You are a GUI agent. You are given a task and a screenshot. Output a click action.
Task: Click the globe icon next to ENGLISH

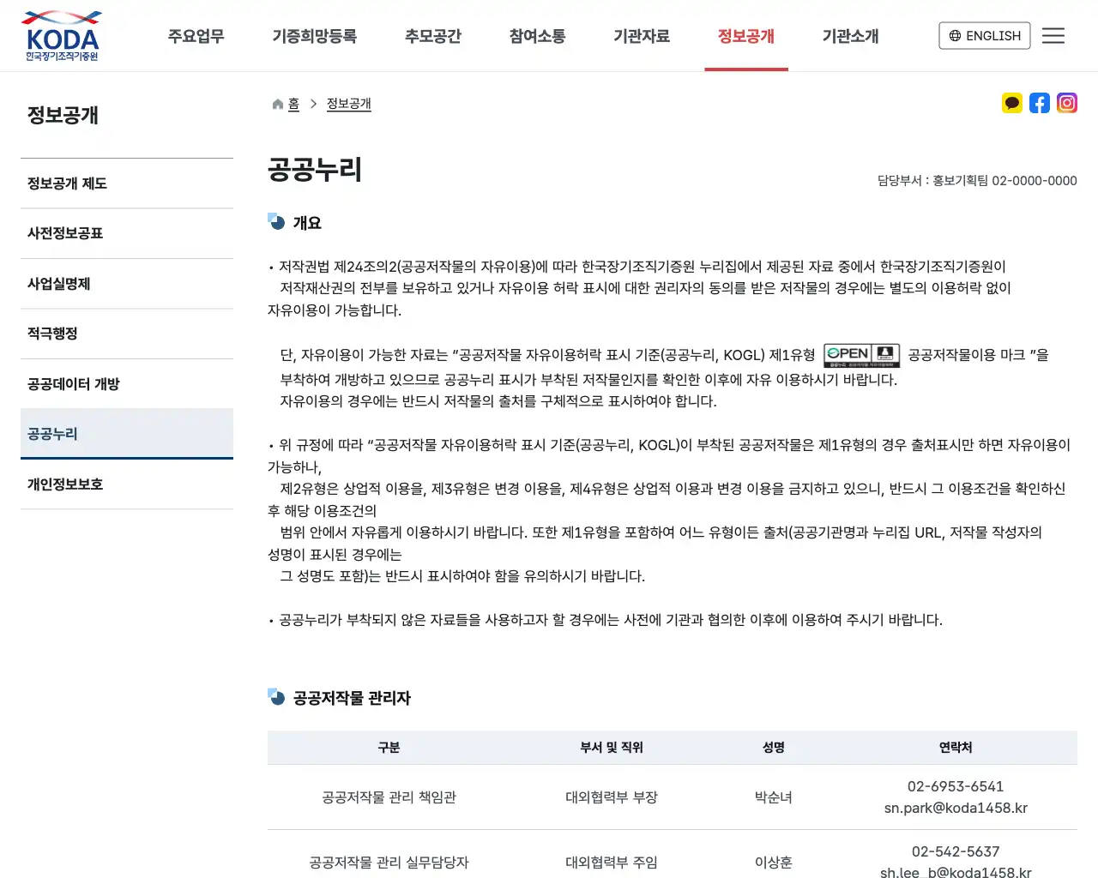tap(954, 36)
